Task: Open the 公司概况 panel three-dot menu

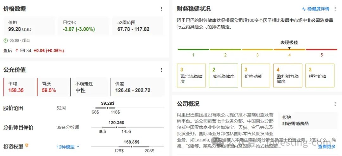Action: click(x=335, y=104)
